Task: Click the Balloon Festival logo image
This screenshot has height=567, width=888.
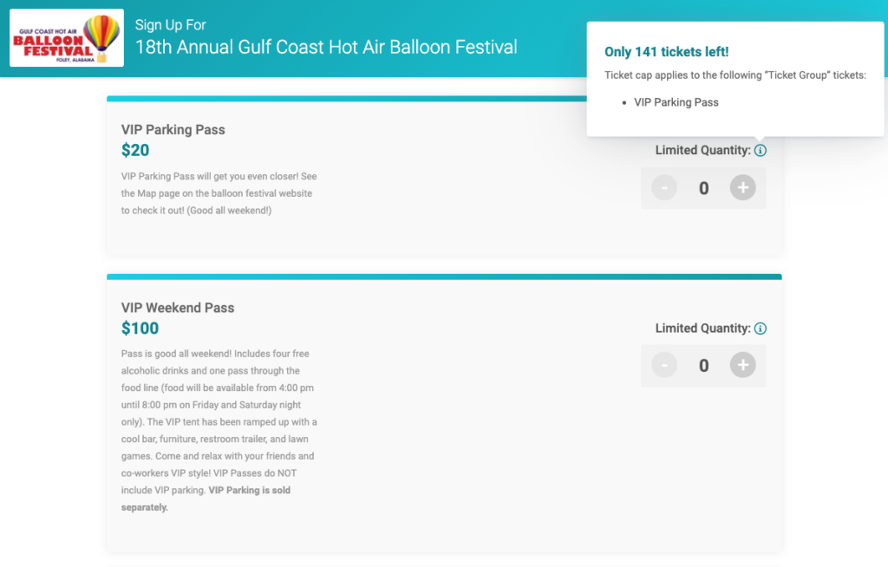Action: 67,38
